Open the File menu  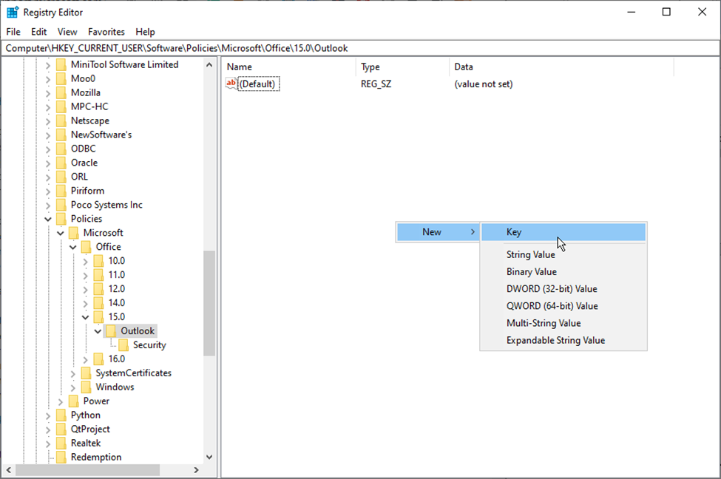pos(13,32)
